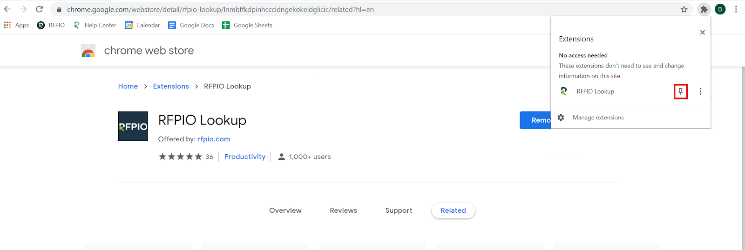Open Manage extensions

598,118
